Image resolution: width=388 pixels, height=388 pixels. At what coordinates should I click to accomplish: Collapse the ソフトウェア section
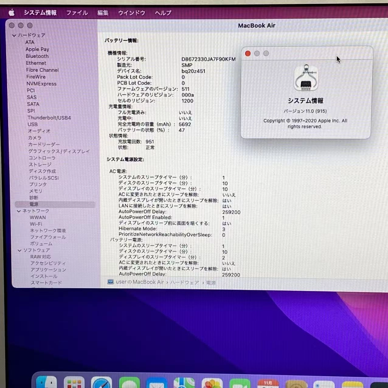(19, 250)
